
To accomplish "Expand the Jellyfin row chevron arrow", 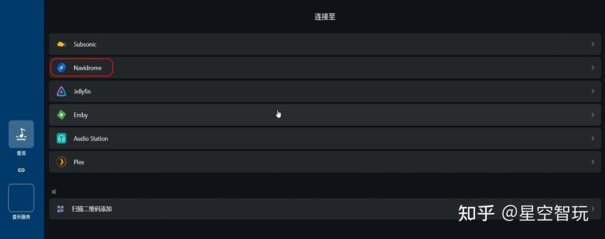I will coord(593,91).
